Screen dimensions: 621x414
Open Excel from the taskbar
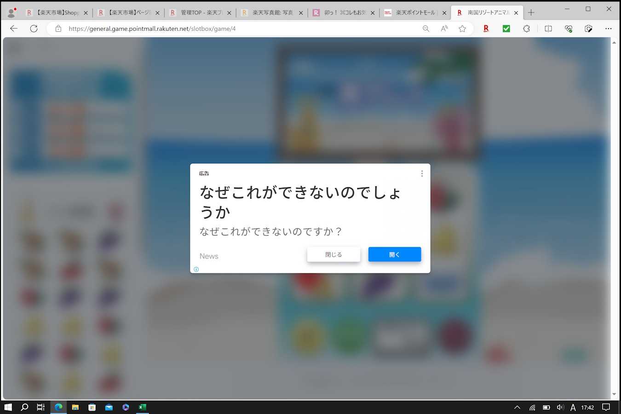[143, 407]
